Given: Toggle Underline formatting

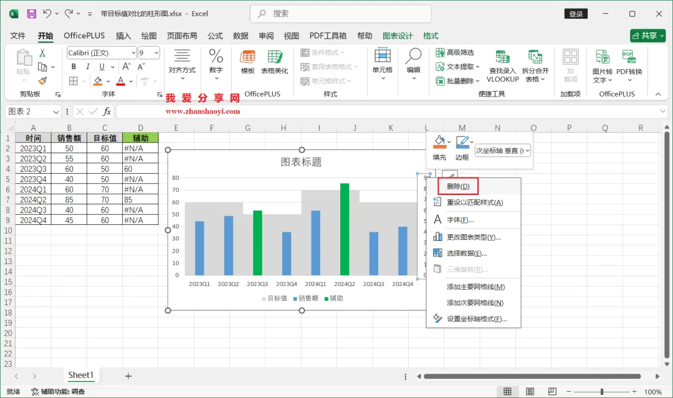Looking at the screenshot, I should (102, 67).
